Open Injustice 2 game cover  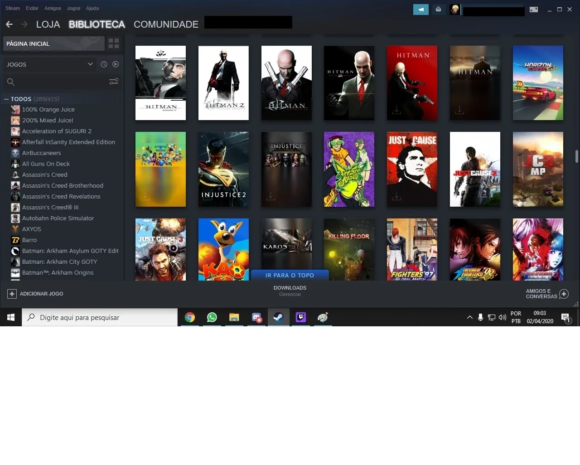(223, 169)
